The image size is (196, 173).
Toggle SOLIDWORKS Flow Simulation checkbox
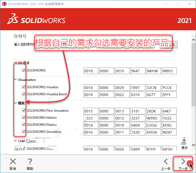(x=24, y=110)
